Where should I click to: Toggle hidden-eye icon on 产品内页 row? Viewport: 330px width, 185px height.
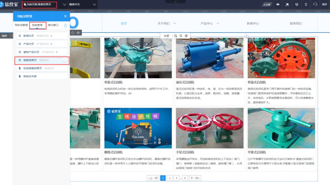click(51, 44)
